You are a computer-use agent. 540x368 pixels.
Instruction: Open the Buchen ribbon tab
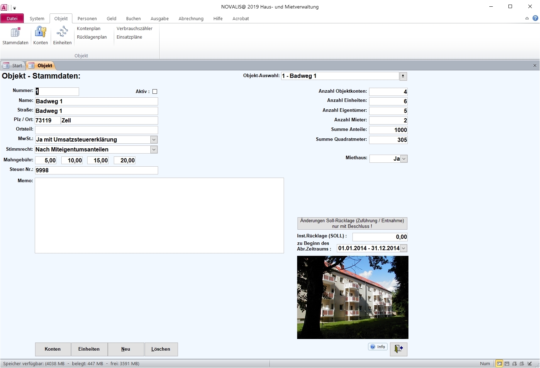133,18
